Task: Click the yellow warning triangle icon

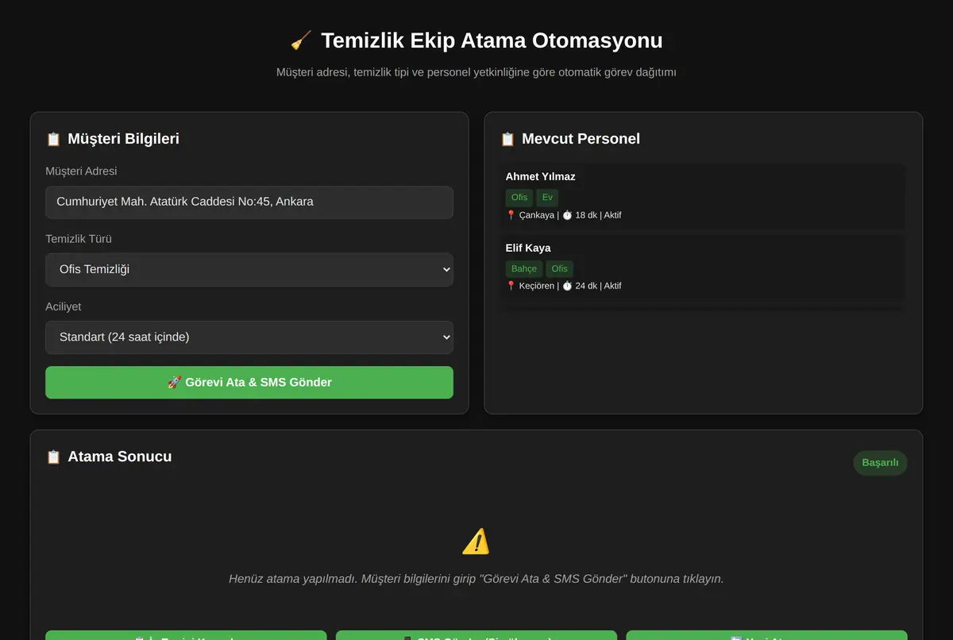Action: click(x=476, y=542)
